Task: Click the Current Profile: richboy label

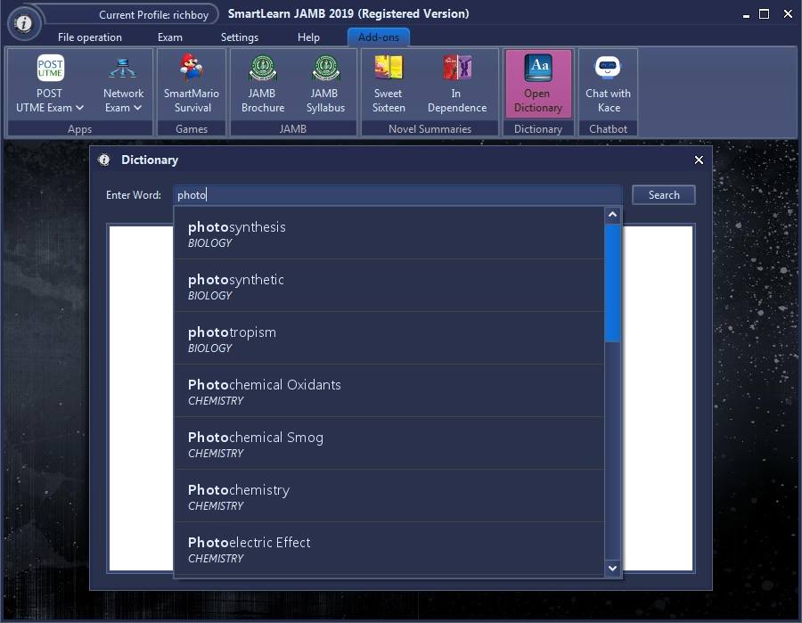Action: tap(153, 15)
